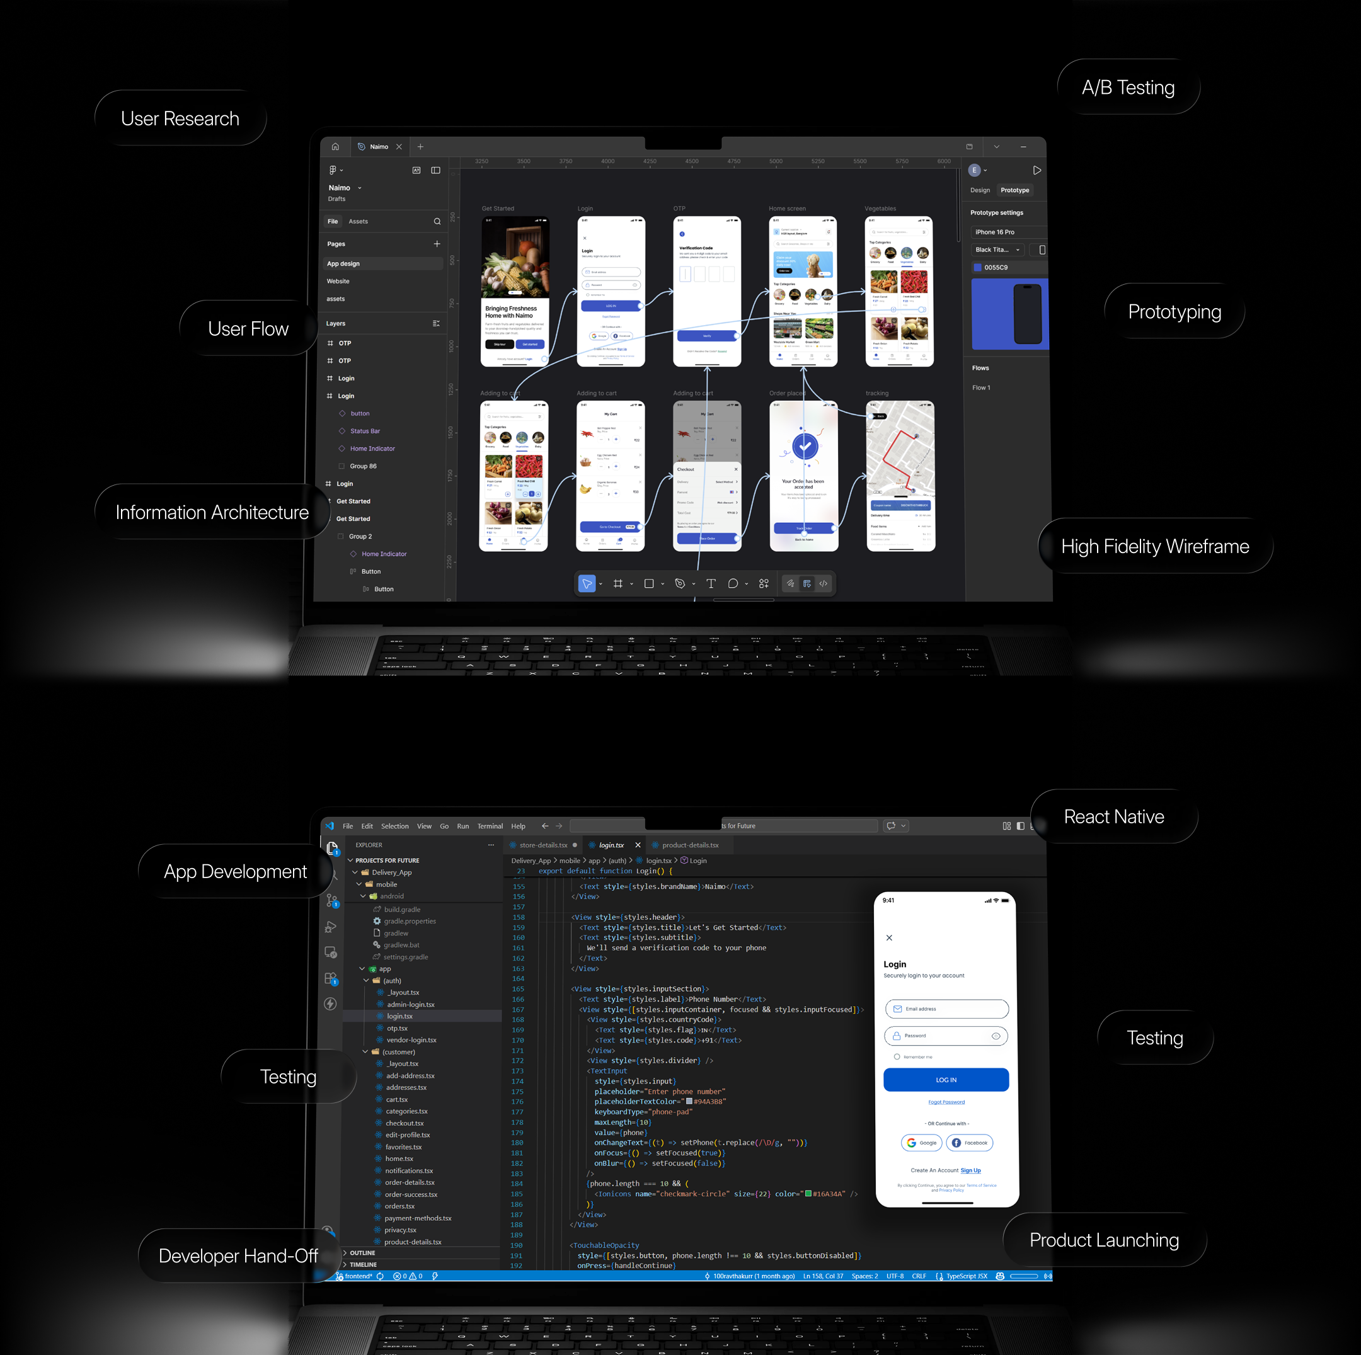This screenshot has height=1355, width=1361.
Task: Switch to Dev Mode code icon
Action: pyautogui.click(x=823, y=584)
